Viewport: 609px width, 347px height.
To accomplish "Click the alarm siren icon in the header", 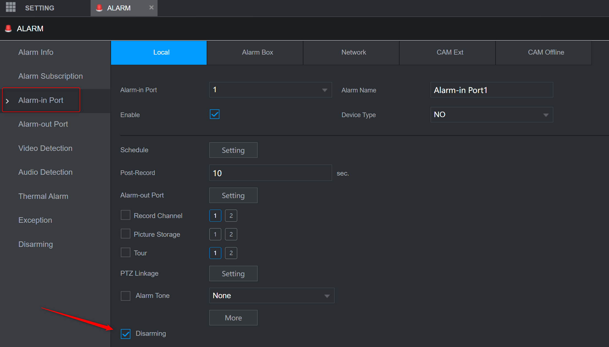I will pyautogui.click(x=9, y=28).
